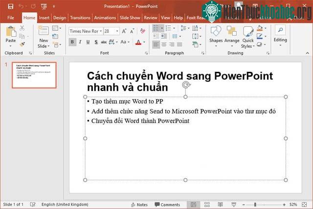Open the Customize Quick Access Toolbar arrow
Image resolution: width=313 pixels, height=209 pixels.
tap(54, 6)
